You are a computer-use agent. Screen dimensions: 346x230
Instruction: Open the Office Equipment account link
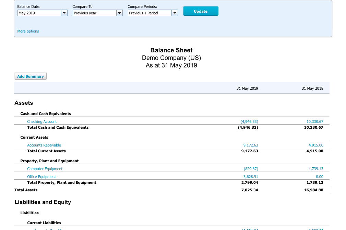pos(41,177)
